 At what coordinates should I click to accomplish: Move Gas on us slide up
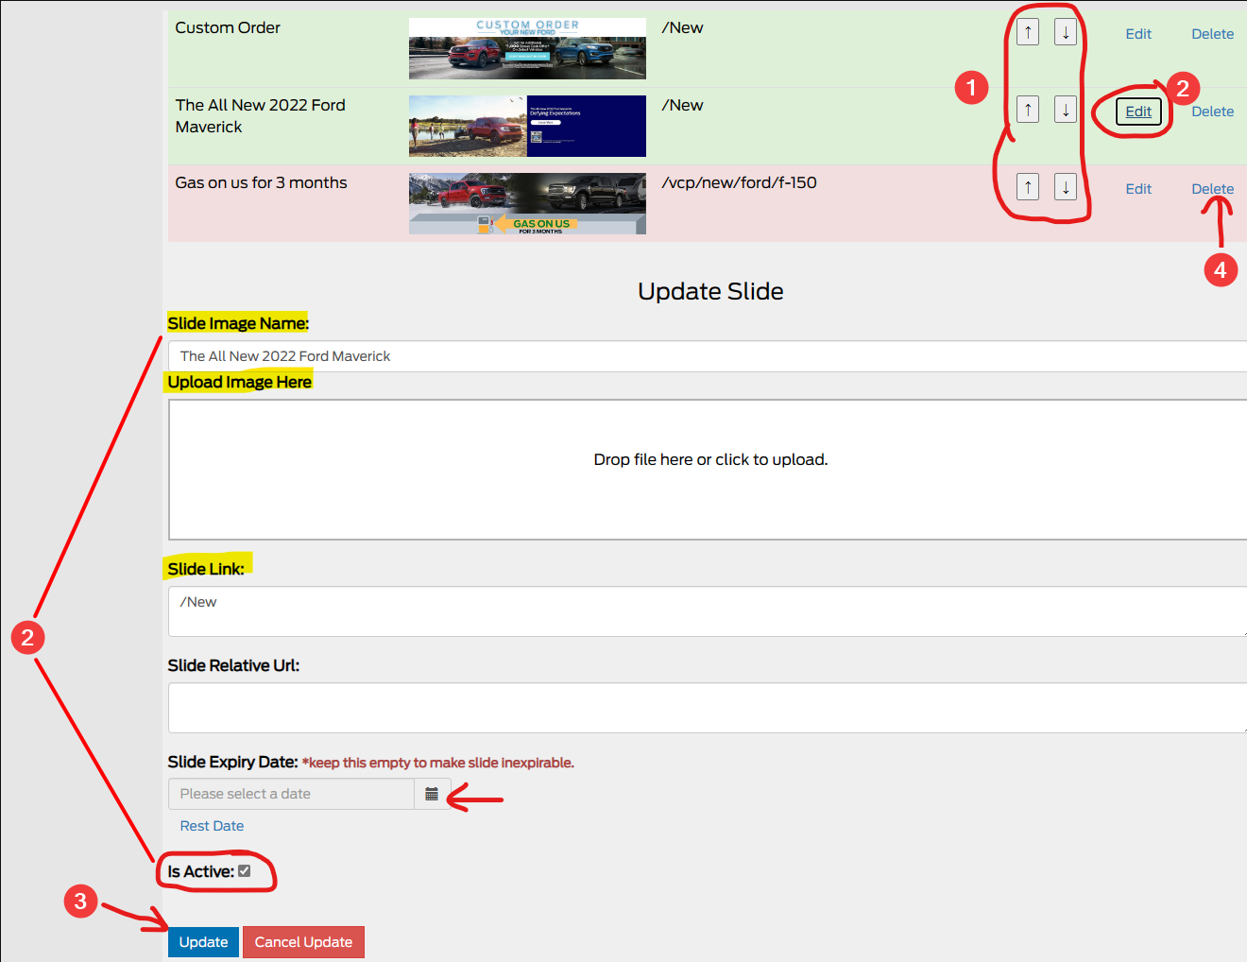point(1028,187)
